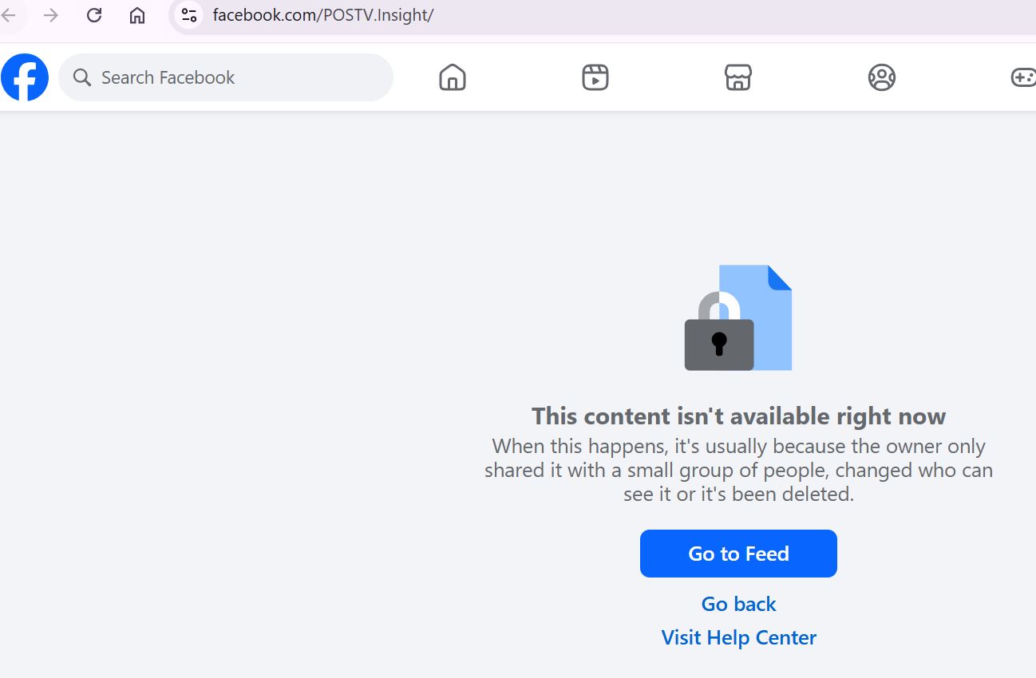Click the padlock document illustration

[738, 317]
